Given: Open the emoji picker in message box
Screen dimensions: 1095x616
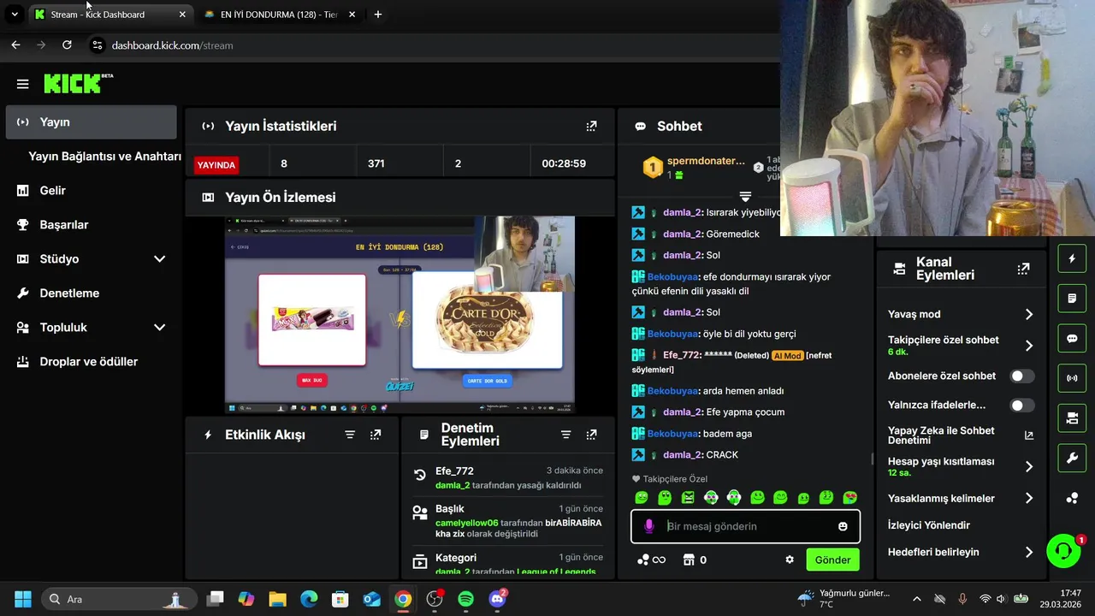Looking at the screenshot, I should coord(843,526).
